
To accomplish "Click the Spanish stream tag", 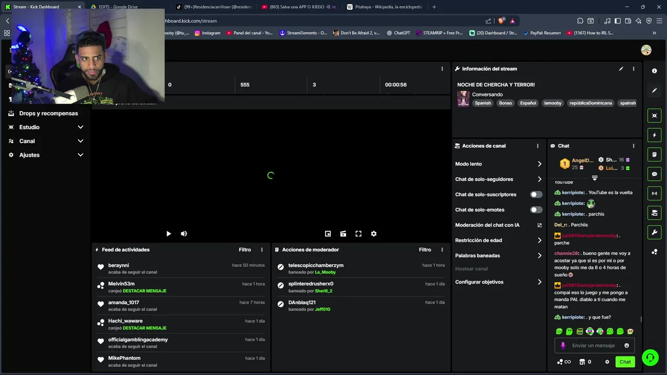I will click(x=483, y=103).
